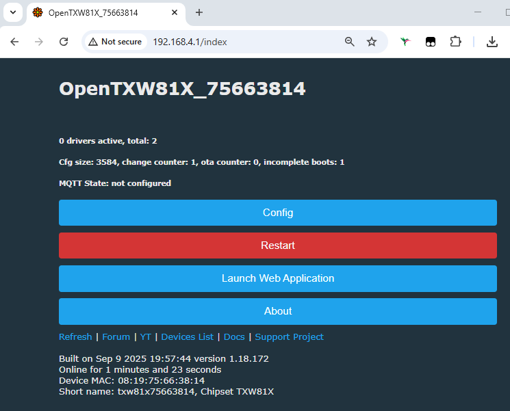510x411 pixels.
Task: Show browser downloads
Action: tap(492, 42)
